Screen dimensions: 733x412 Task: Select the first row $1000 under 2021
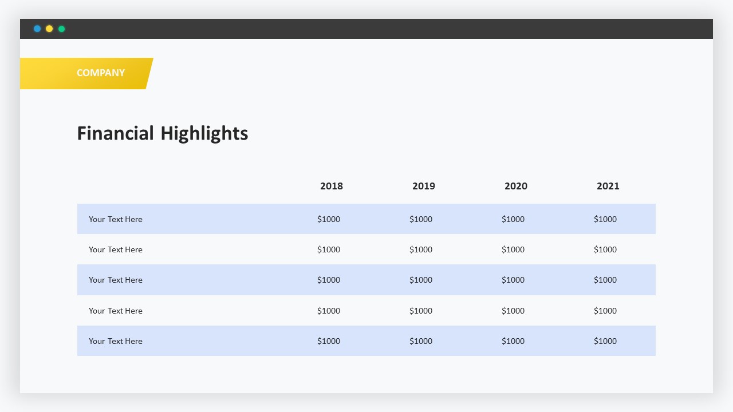605,219
